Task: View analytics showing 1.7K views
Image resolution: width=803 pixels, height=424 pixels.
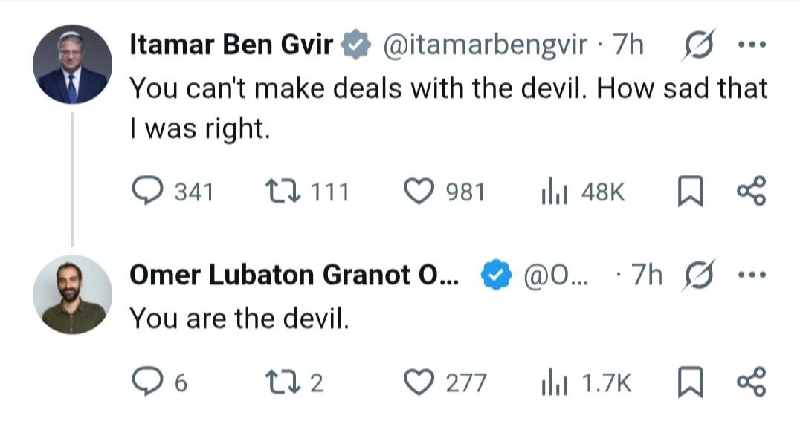Action: 549,383
